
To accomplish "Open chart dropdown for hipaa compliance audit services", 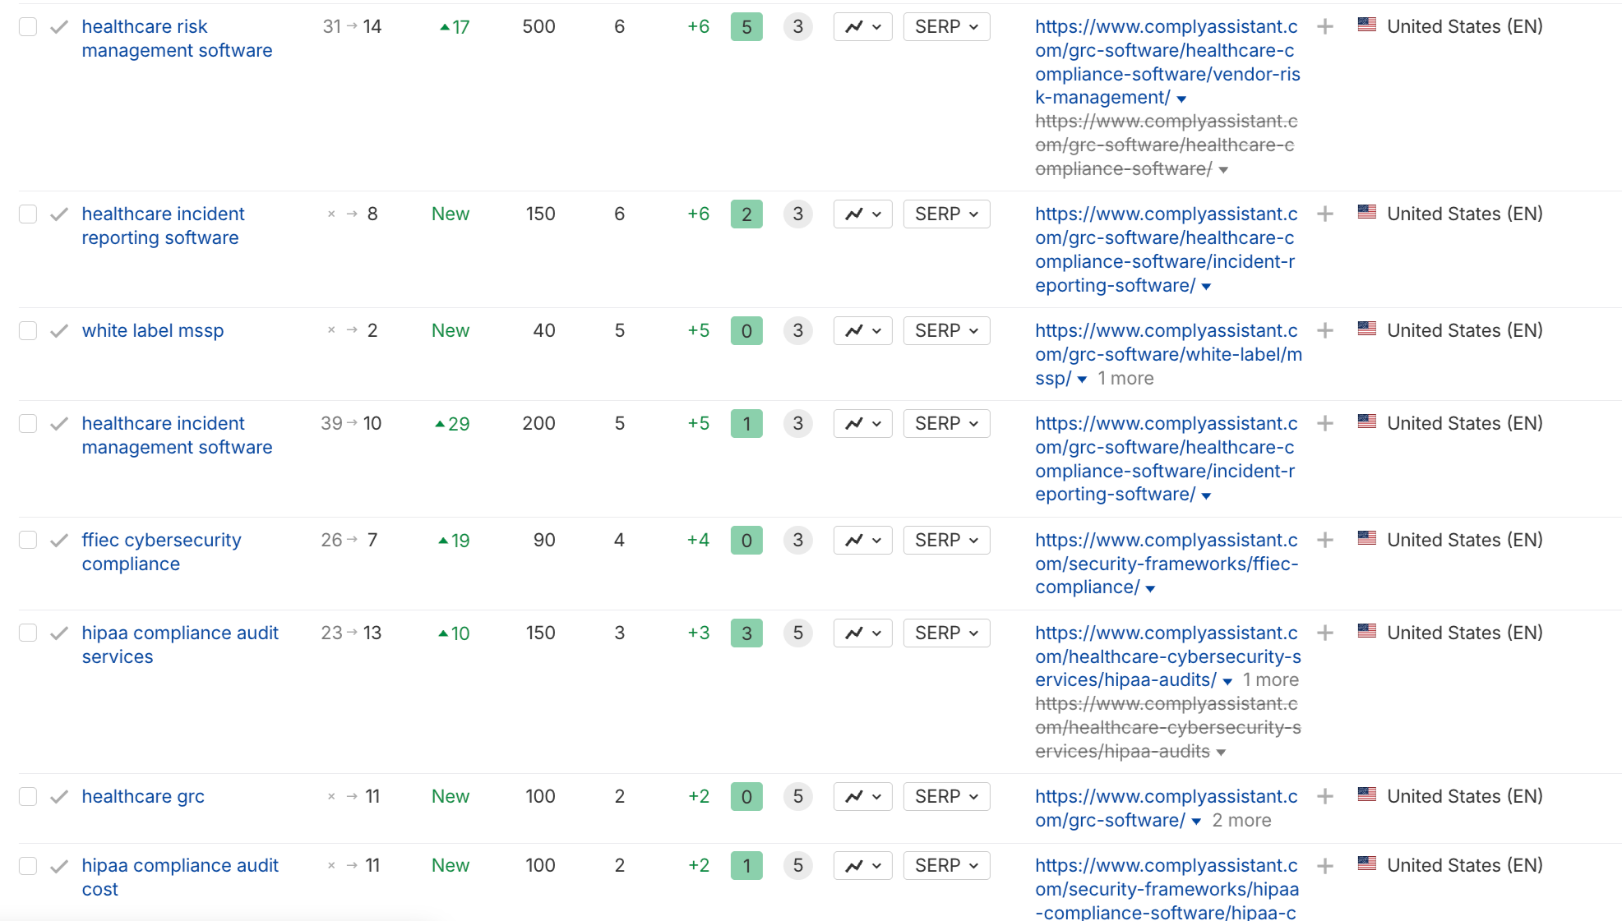I will click(862, 633).
